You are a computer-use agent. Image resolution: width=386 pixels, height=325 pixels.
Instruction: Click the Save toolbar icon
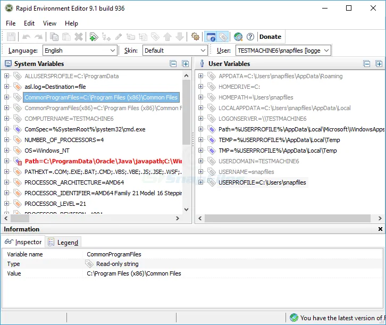click(x=11, y=37)
